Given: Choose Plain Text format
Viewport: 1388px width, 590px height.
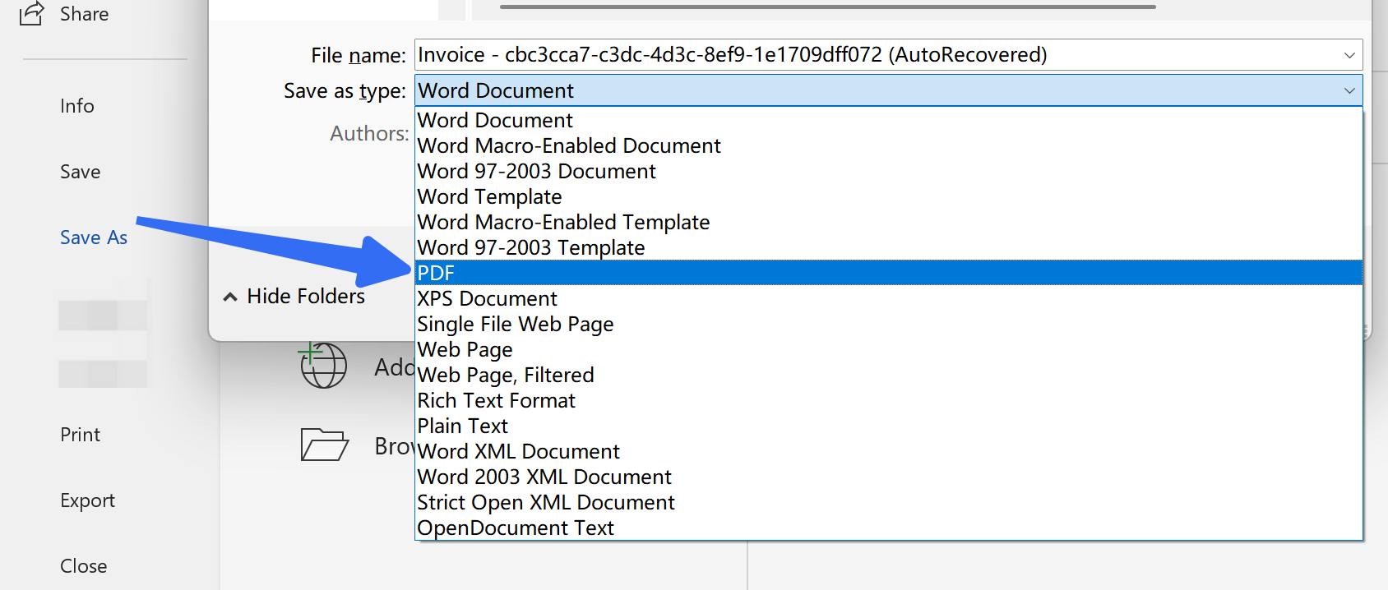Looking at the screenshot, I should pos(888,426).
